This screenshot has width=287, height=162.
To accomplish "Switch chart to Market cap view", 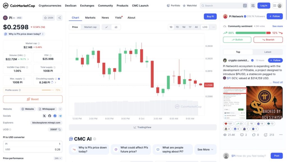I will pos(90,27).
